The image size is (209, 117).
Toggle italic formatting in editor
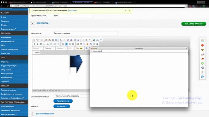38,44
